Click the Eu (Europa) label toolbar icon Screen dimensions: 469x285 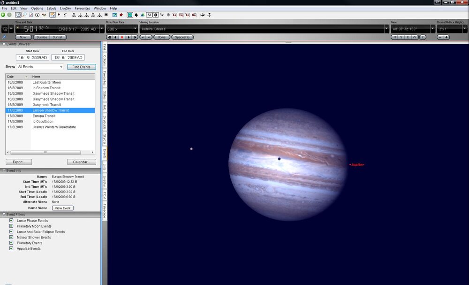pos(181,15)
